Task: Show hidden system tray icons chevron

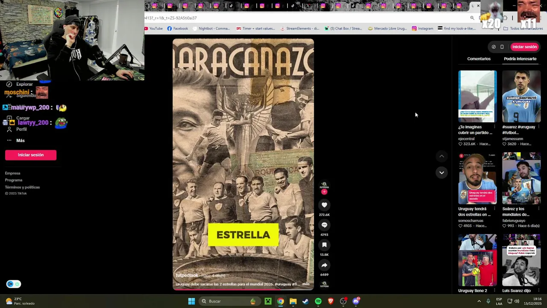Action: point(479,301)
